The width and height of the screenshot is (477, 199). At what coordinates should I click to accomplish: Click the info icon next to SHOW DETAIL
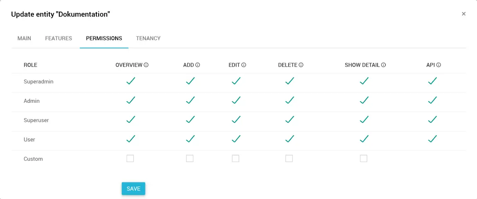(383, 65)
